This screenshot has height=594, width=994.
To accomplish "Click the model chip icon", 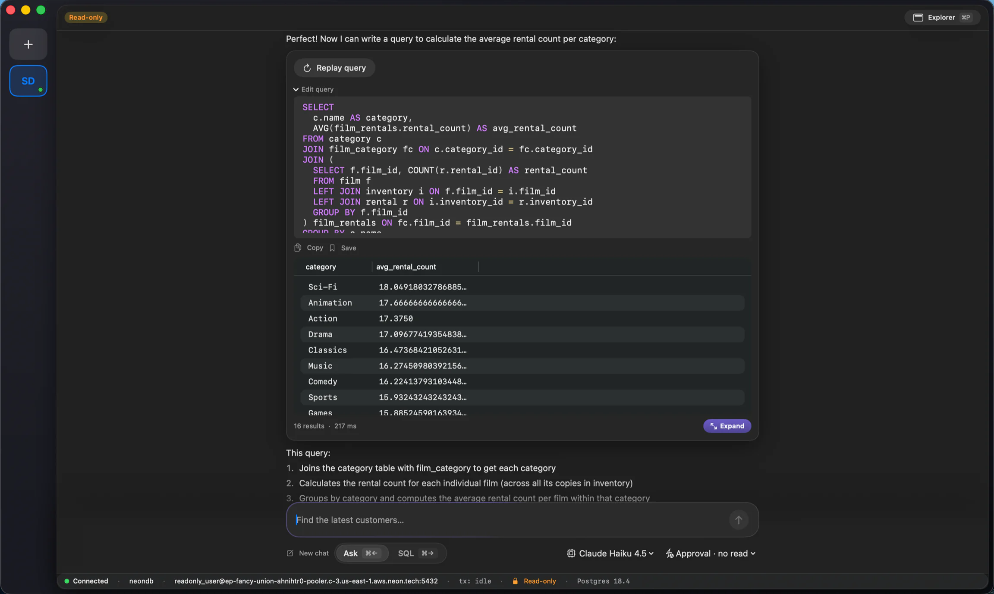I will click(x=571, y=553).
